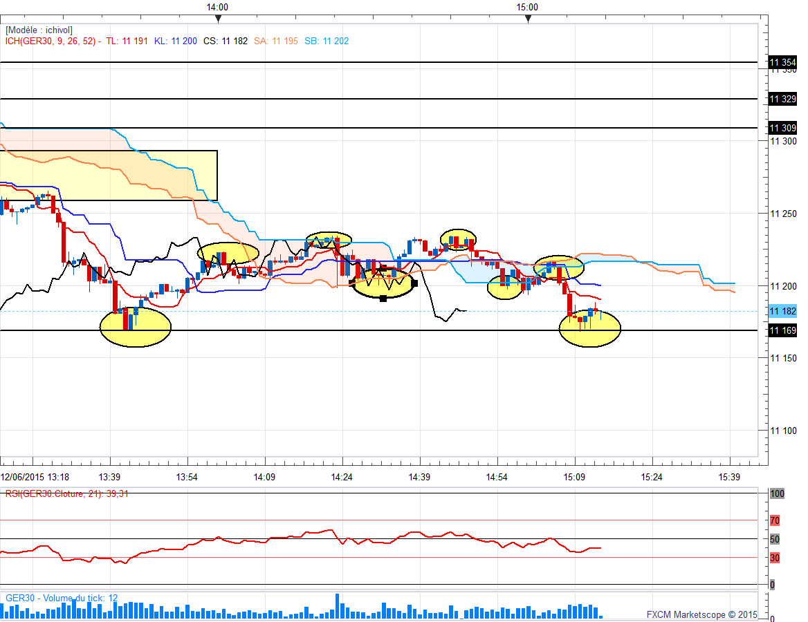This screenshot has height=622, width=808.
Task: Click the 14:24 time axis label
Action: [x=342, y=478]
